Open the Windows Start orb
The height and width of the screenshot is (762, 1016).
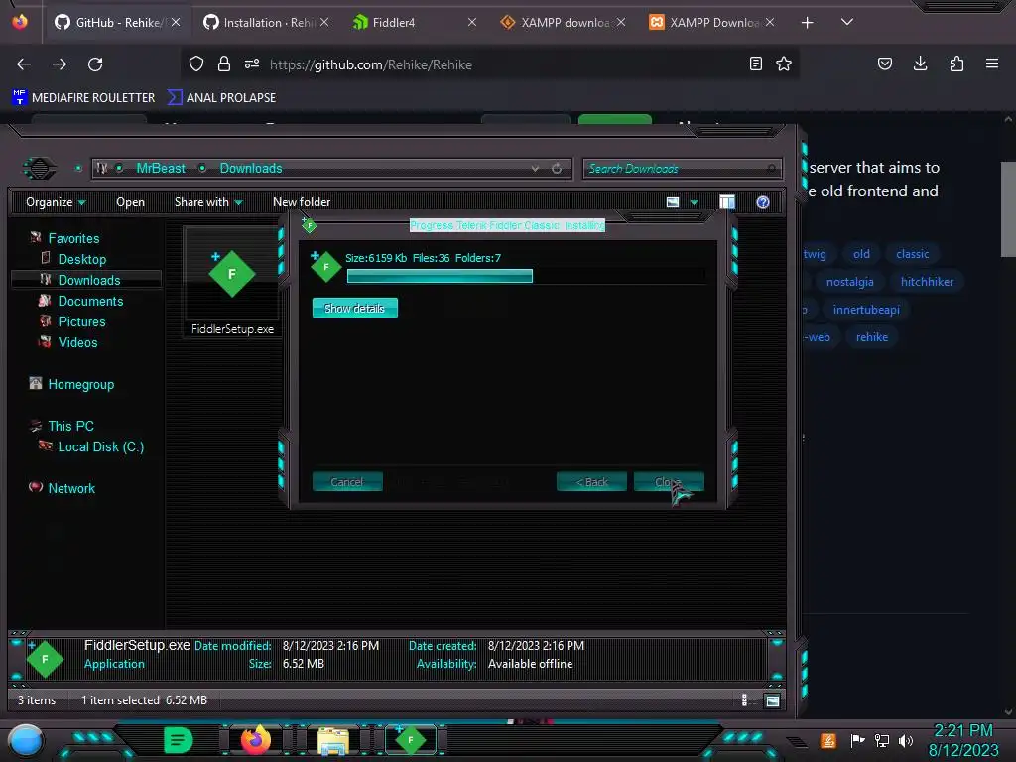pyautogui.click(x=26, y=740)
